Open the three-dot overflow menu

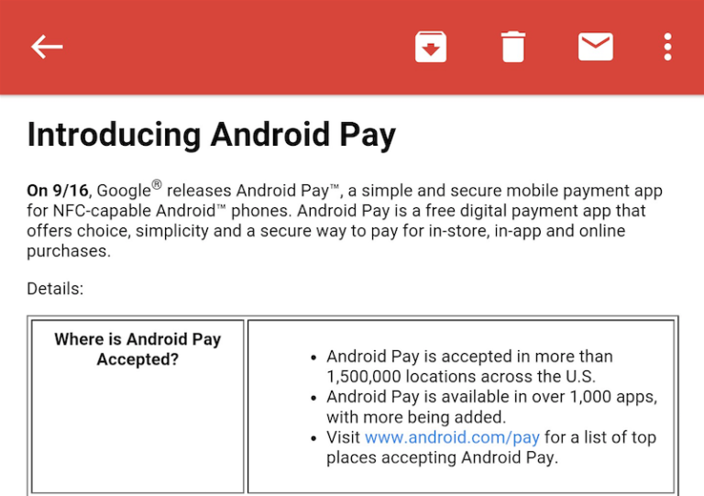667,47
